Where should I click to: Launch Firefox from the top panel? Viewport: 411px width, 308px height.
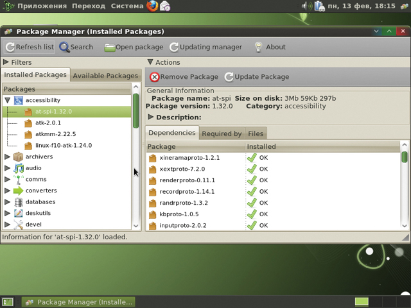(152, 6)
